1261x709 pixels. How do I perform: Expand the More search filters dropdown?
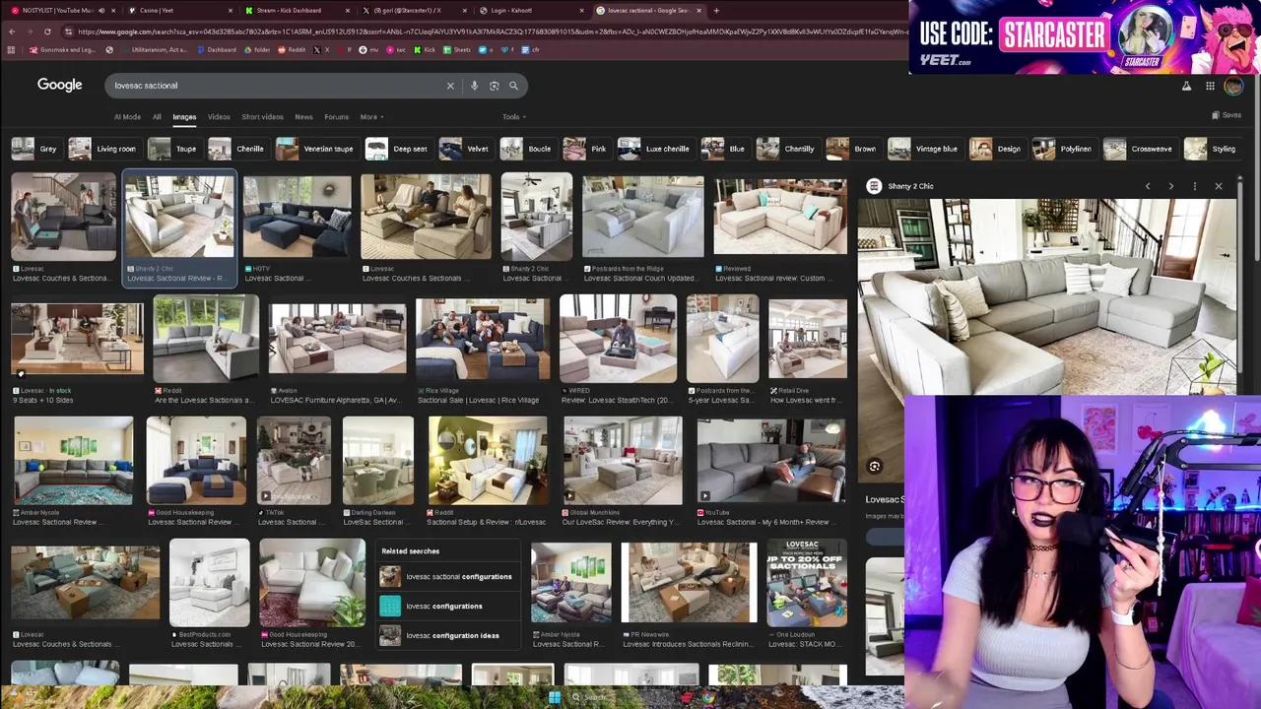(370, 117)
